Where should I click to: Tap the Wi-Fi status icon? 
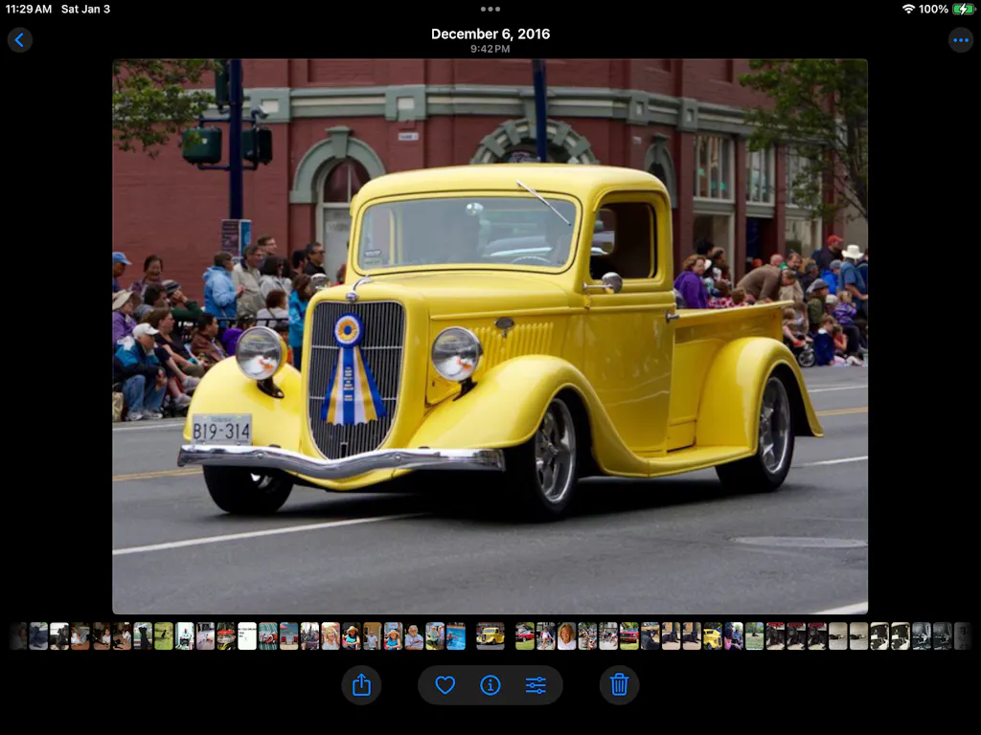[908, 9]
